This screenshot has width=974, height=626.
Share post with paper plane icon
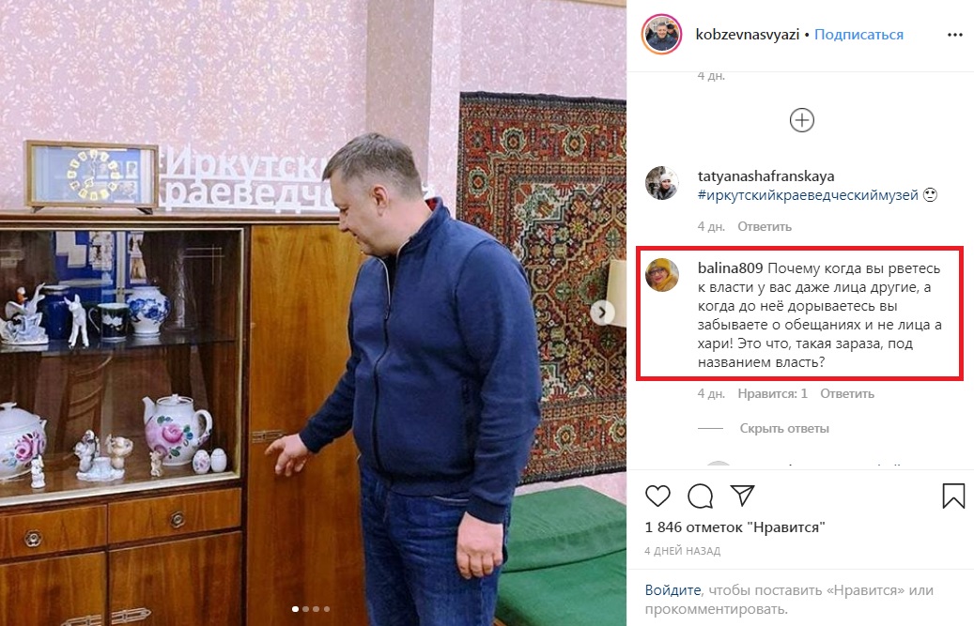pyautogui.click(x=742, y=496)
